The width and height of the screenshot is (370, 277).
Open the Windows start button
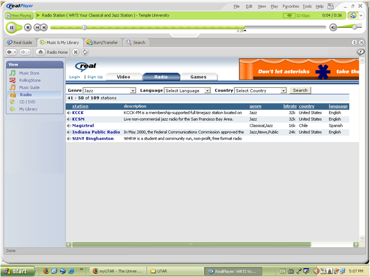[x=17, y=271]
